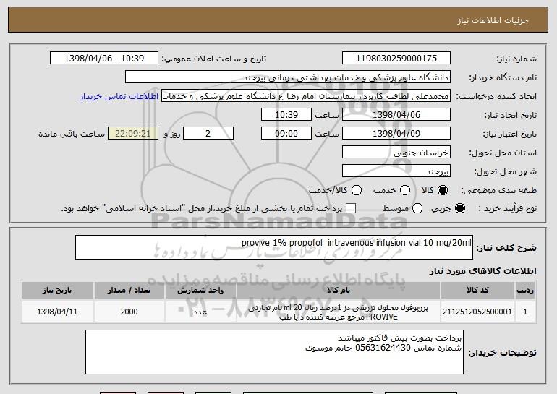Select the جزیی purchase type radio
Viewport: 557px width, 394px height.
[x=459, y=208]
